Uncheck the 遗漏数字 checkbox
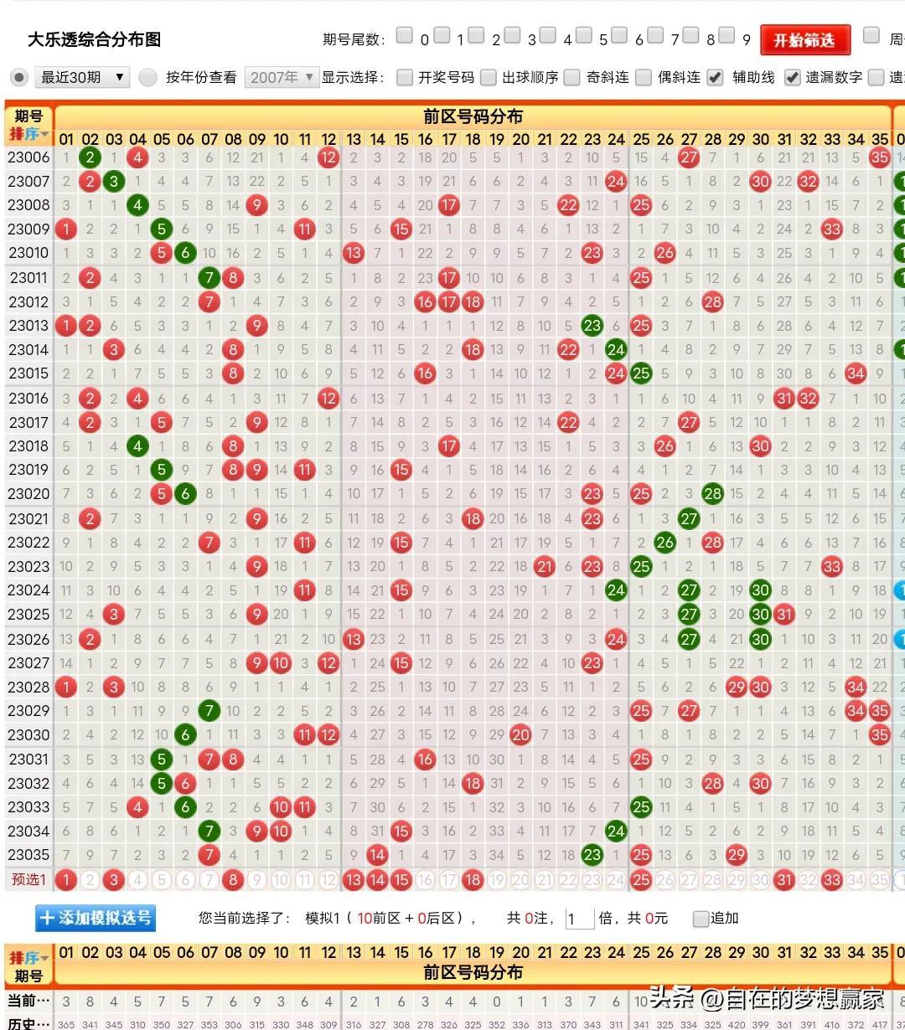905x1030 pixels. 792,77
